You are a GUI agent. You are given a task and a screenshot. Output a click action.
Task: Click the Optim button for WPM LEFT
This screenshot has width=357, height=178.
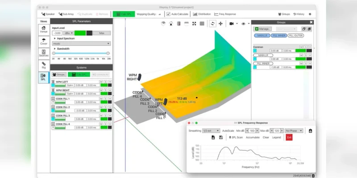(x=70, y=85)
